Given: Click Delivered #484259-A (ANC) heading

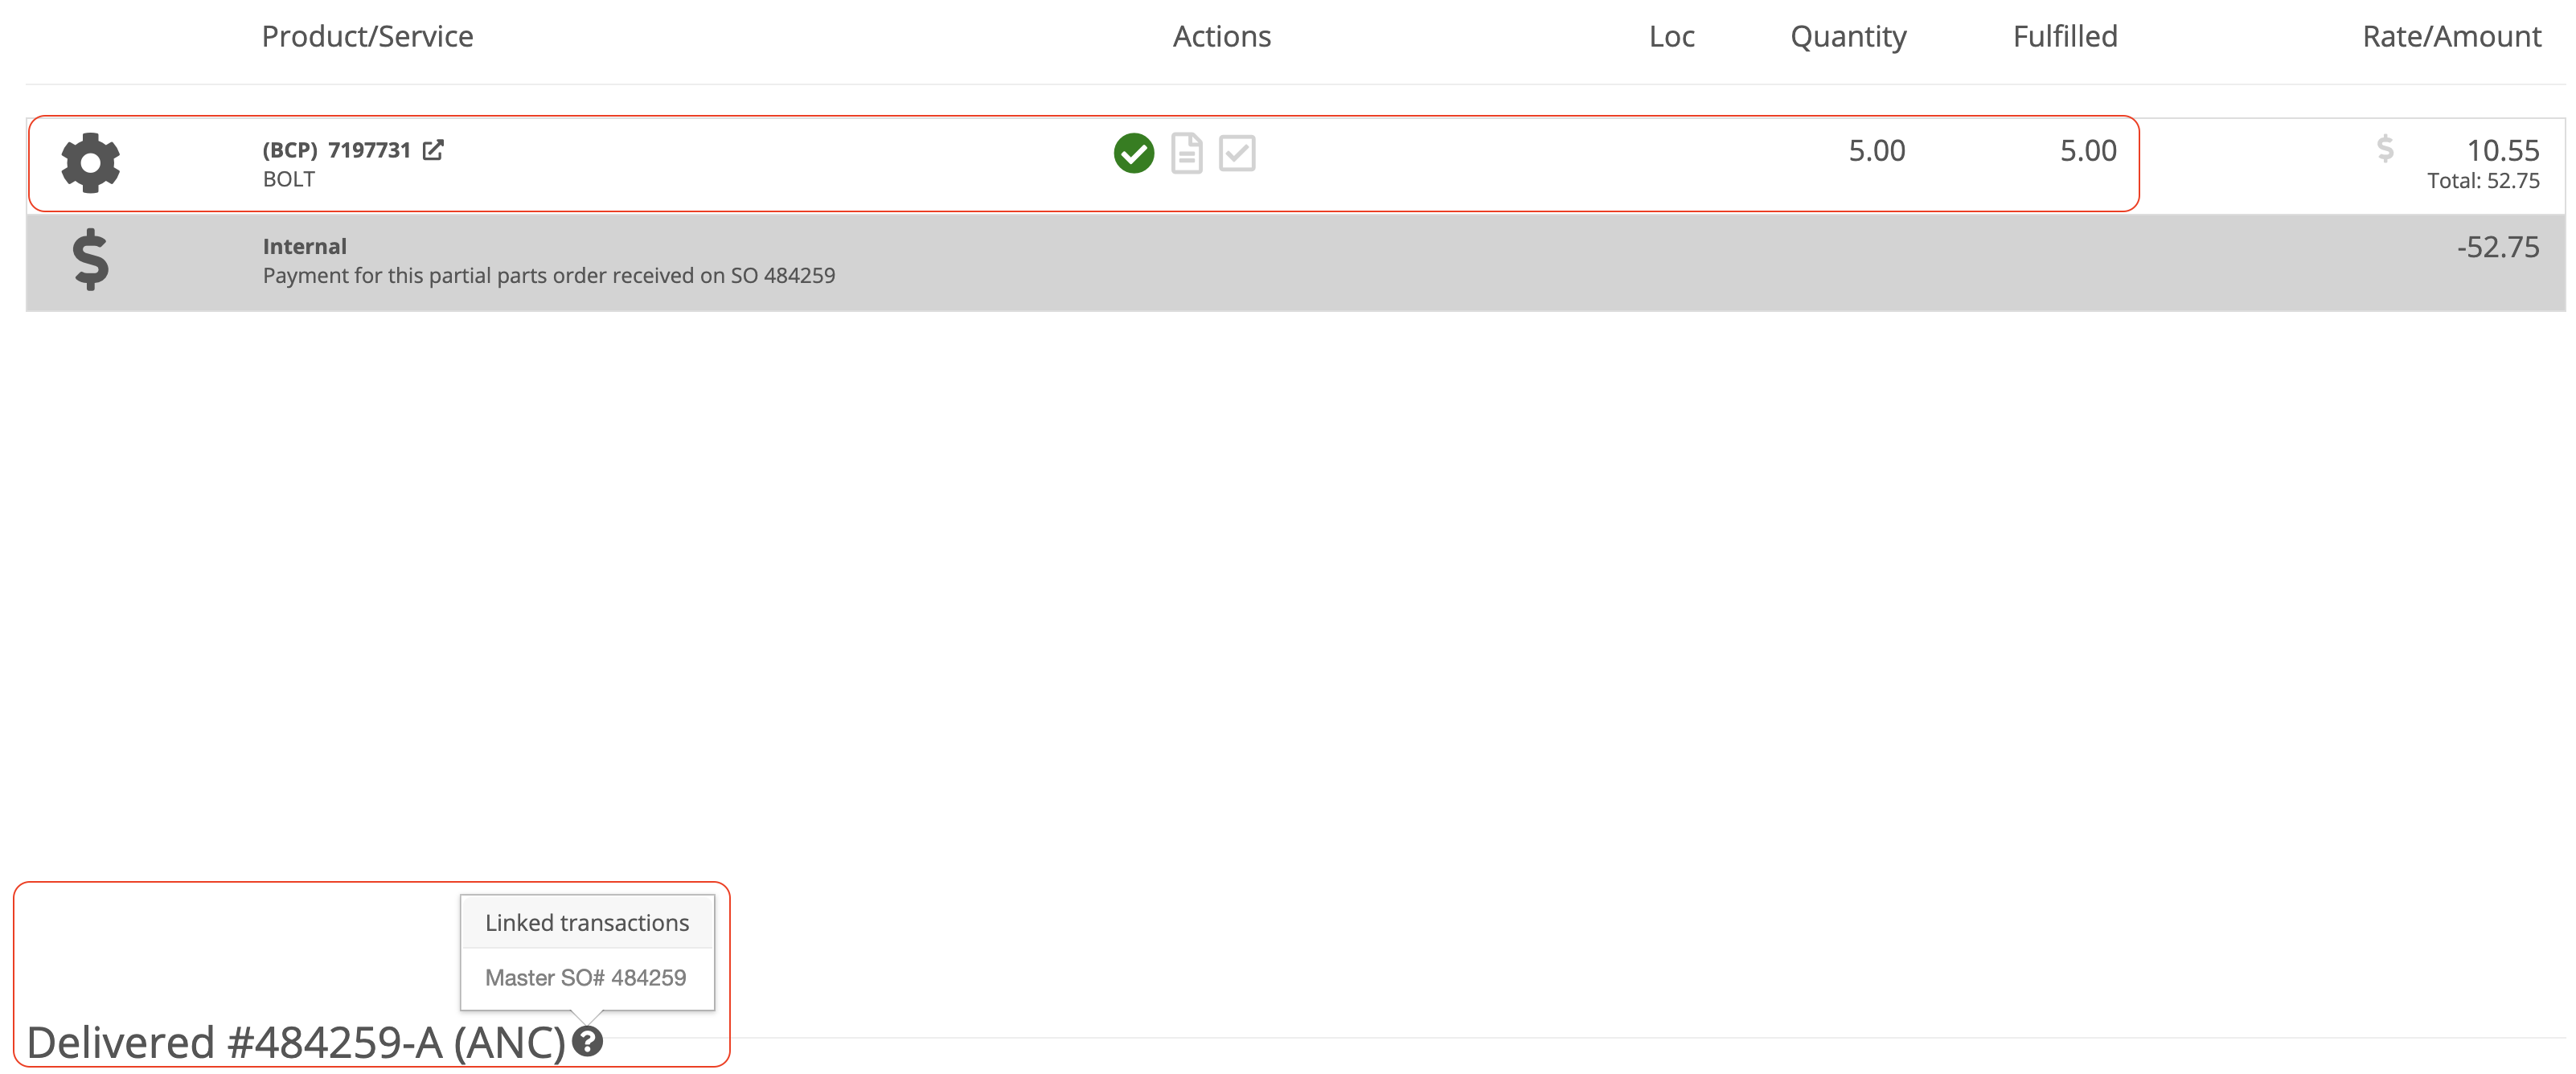Looking at the screenshot, I should [x=296, y=1043].
